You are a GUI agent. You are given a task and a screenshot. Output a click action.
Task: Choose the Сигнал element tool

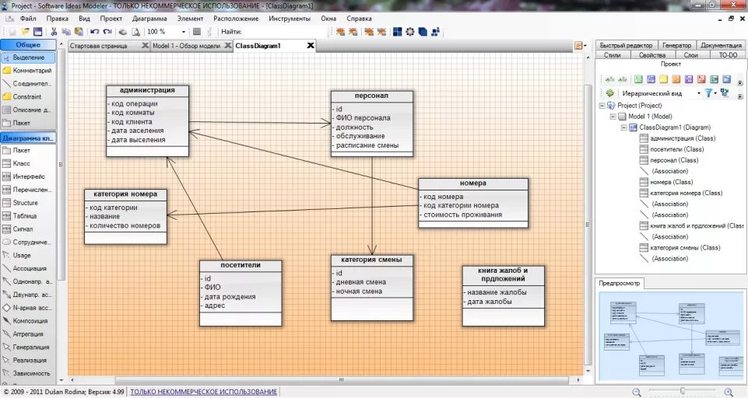pyautogui.click(x=28, y=229)
